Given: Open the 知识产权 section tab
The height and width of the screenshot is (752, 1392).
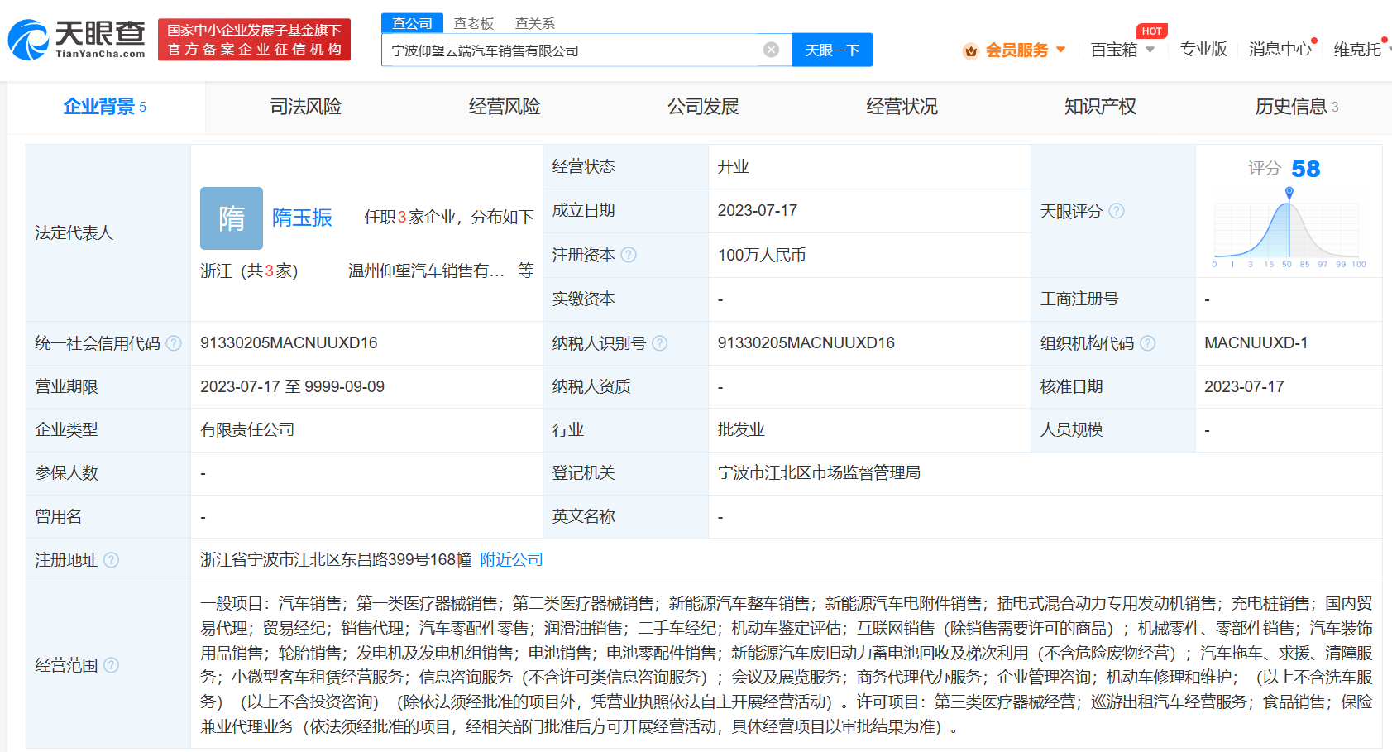Looking at the screenshot, I should 1100,106.
